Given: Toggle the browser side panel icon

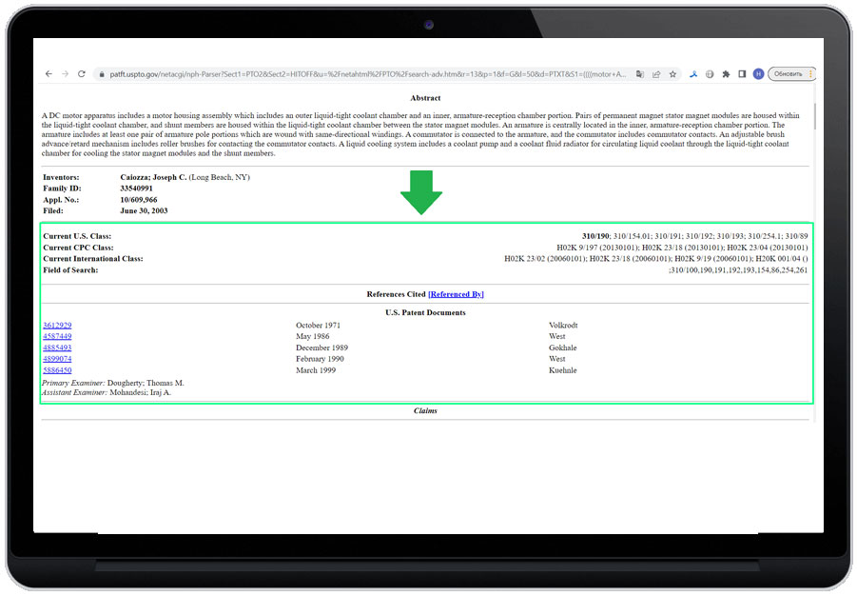Looking at the screenshot, I should point(742,73).
